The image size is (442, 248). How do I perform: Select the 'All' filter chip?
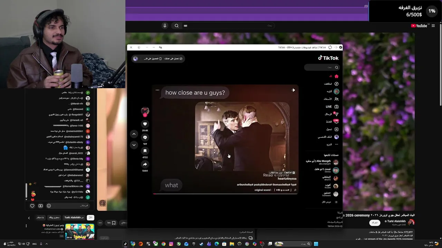coord(90,217)
